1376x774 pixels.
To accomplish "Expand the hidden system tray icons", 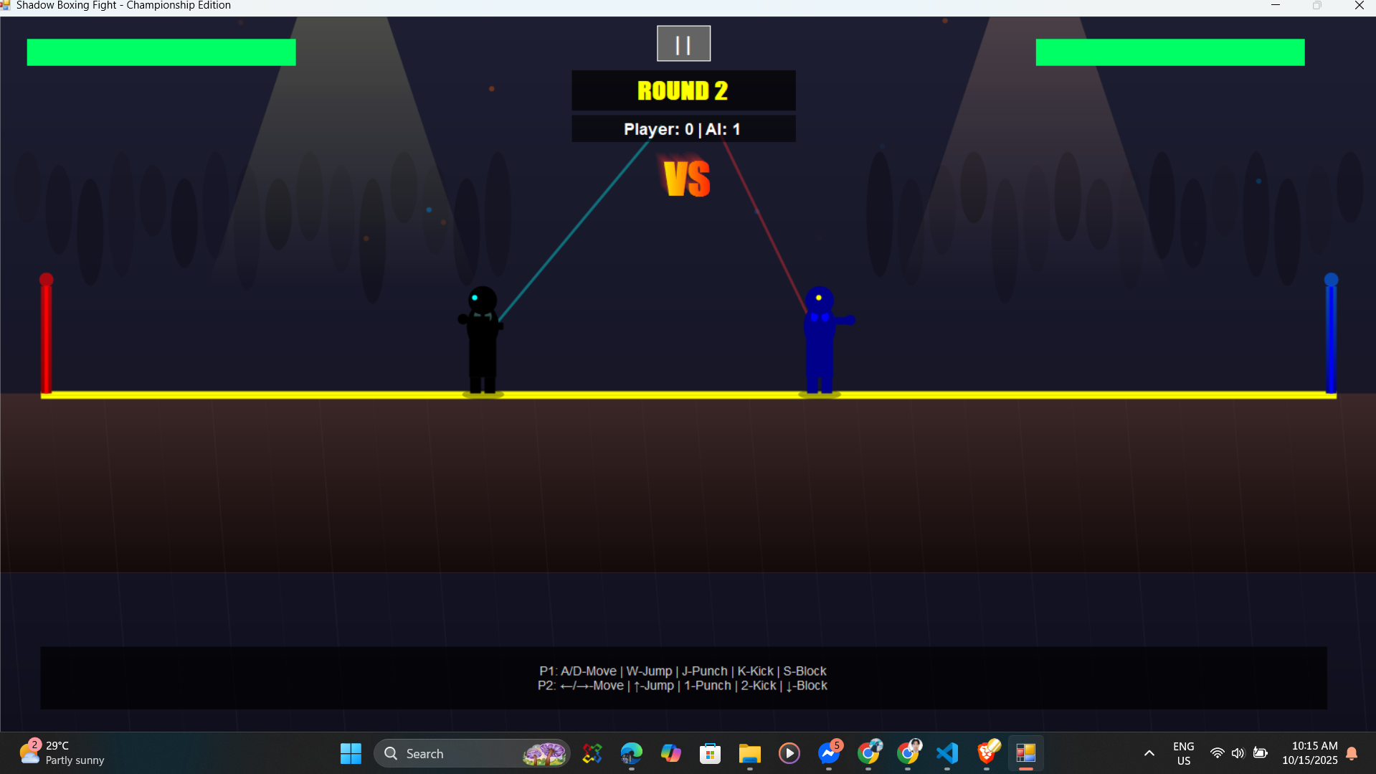I will click(x=1149, y=753).
